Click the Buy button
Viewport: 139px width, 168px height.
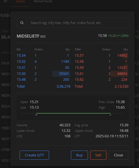[79, 155]
